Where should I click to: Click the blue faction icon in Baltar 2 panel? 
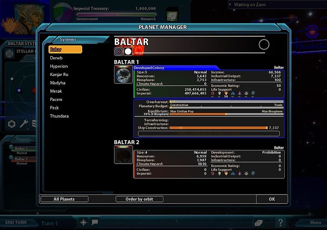pos(233,174)
